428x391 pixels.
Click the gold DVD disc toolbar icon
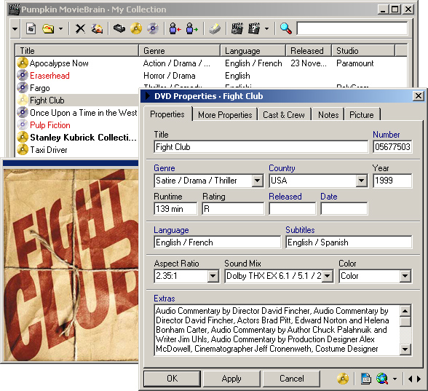136,28
